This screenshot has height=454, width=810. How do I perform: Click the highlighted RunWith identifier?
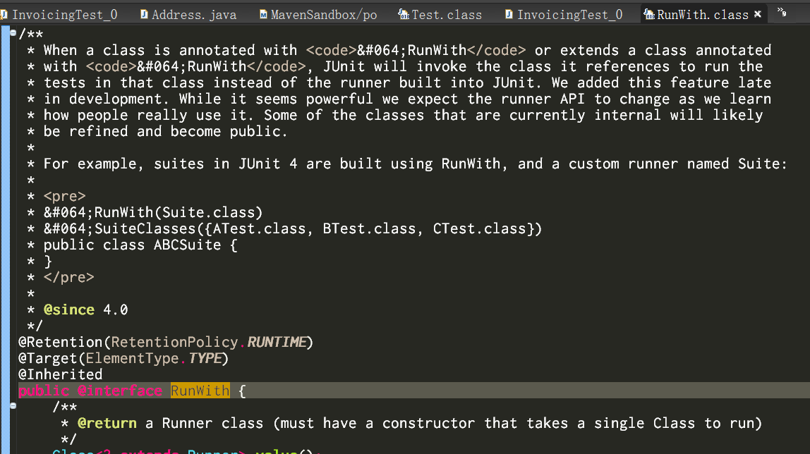(200, 391)
